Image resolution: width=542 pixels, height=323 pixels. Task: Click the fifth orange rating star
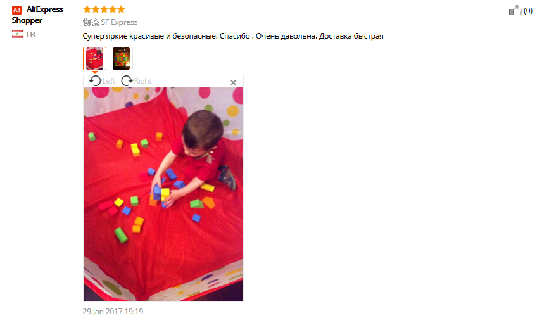(121, 9)
